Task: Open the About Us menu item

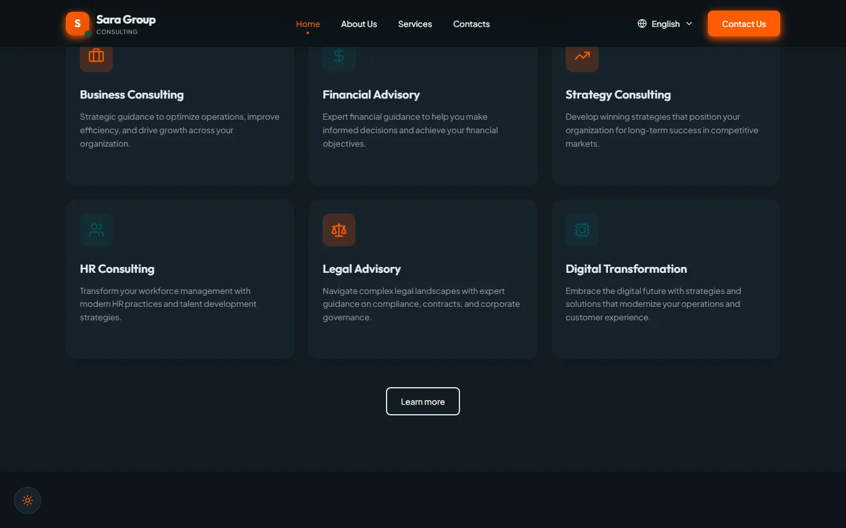Action: tap(359, 24)
